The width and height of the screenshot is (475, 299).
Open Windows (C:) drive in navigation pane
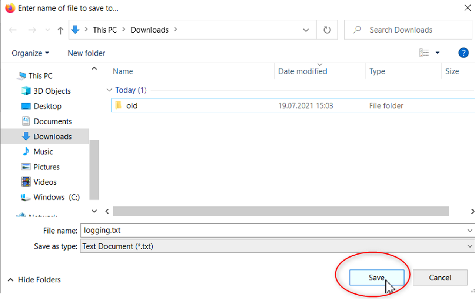coord(56,197)
